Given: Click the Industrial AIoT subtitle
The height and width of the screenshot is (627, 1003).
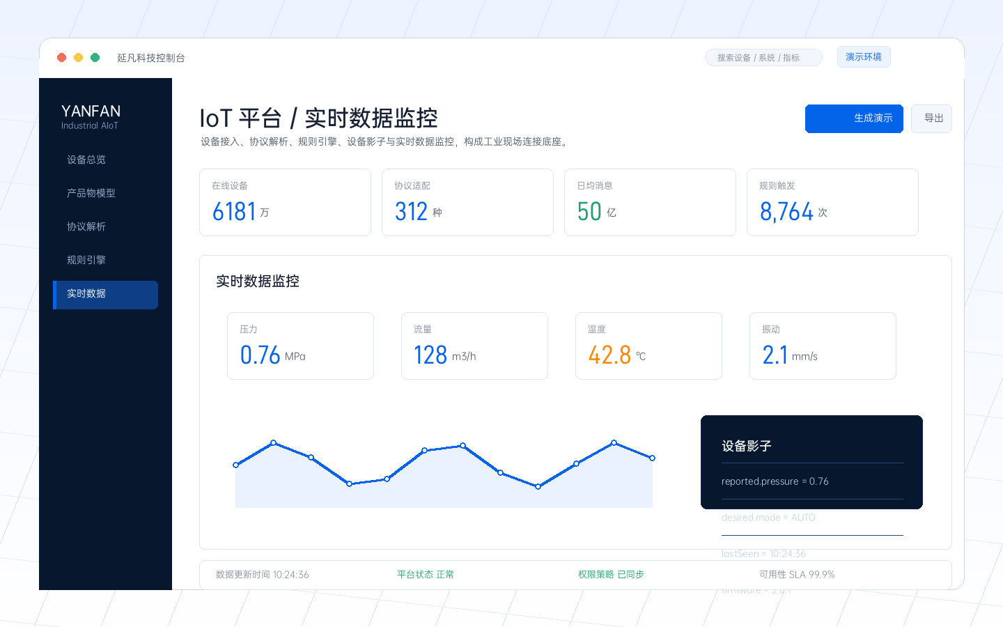Looking at the screenshot, I should pos(90,126).
